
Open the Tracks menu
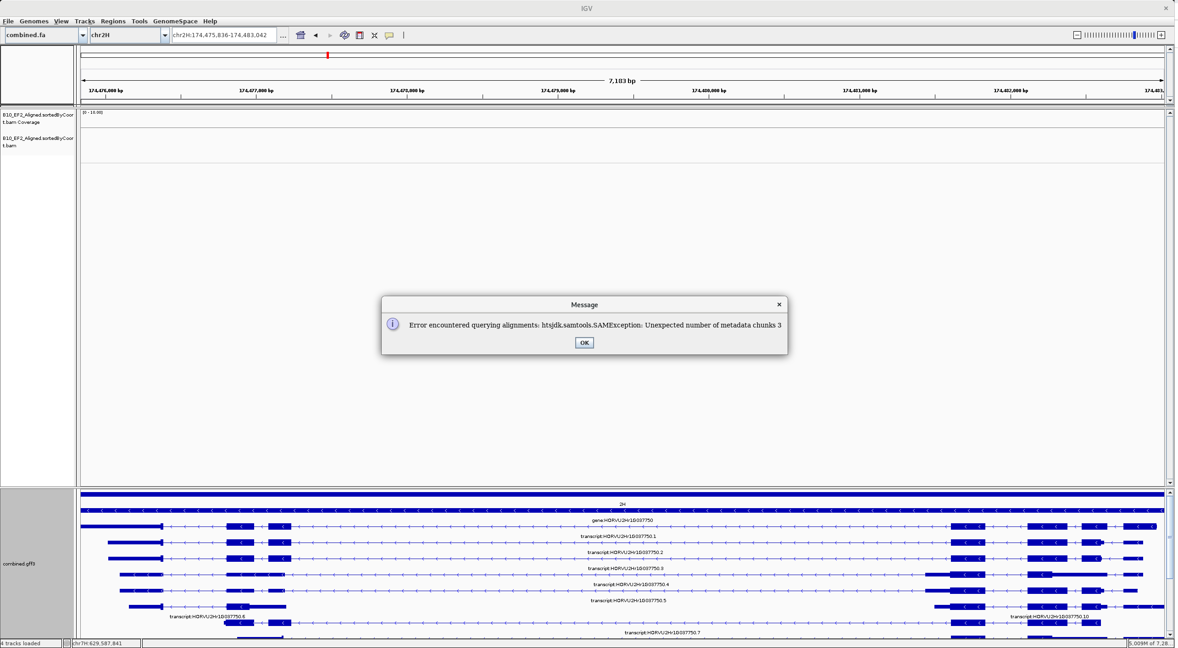(84, 21)
